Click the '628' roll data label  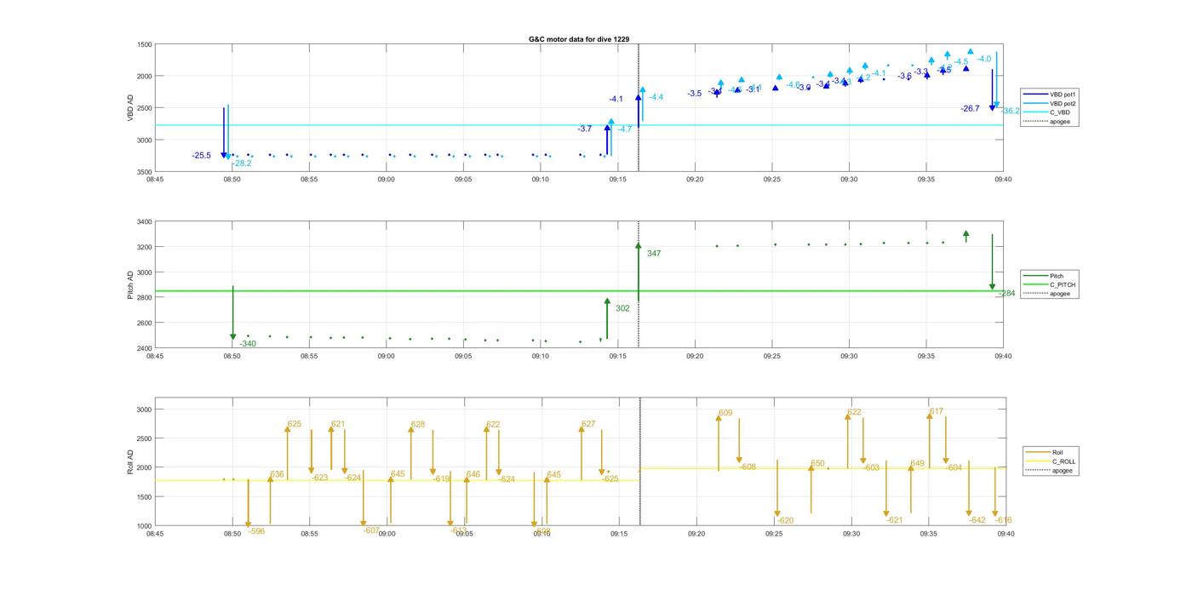418,425
